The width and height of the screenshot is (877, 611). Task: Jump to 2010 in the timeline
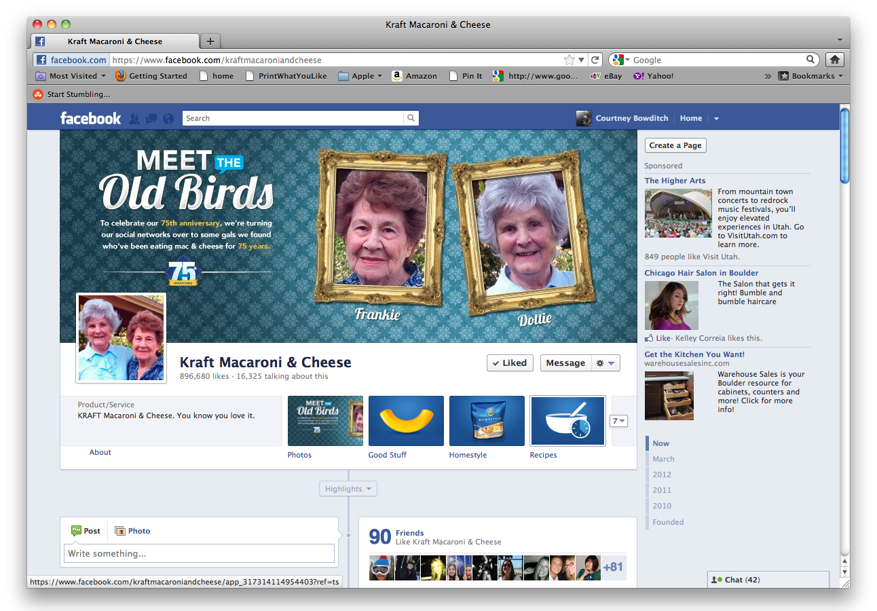pos(662,506)
